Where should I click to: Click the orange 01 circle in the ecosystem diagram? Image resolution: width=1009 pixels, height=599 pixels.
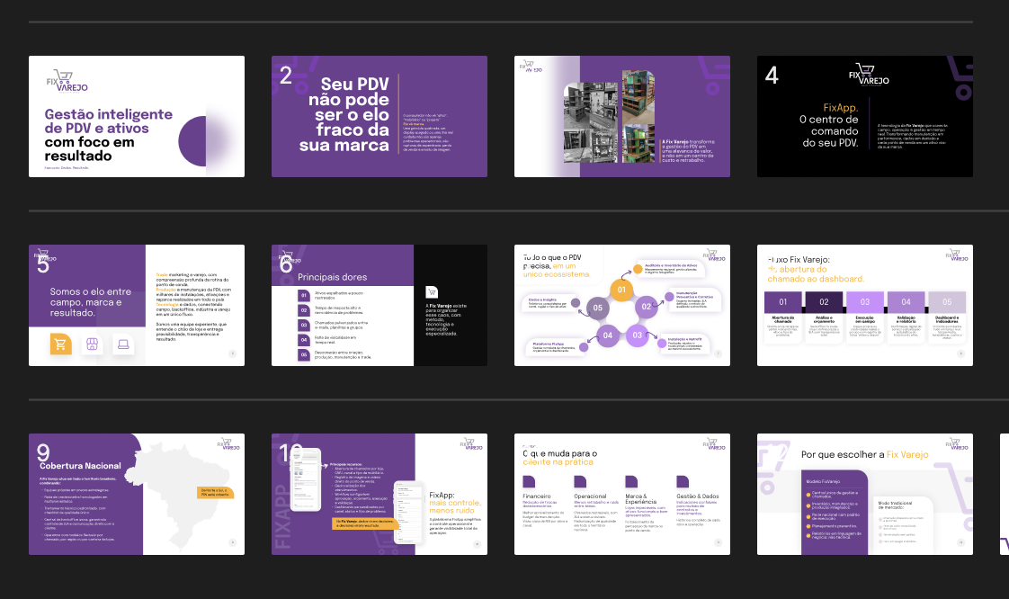pyautogui.click(x=621, y=290)
